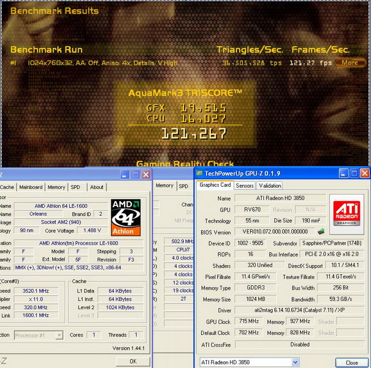Viewport: 371px width, 368px height.
Task: Click the 320.0 MHz bus speed value
Action: [x=36, y=307]
